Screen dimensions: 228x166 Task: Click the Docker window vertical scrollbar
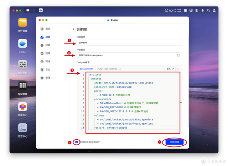pyautogui.click(x=188, y=81)
